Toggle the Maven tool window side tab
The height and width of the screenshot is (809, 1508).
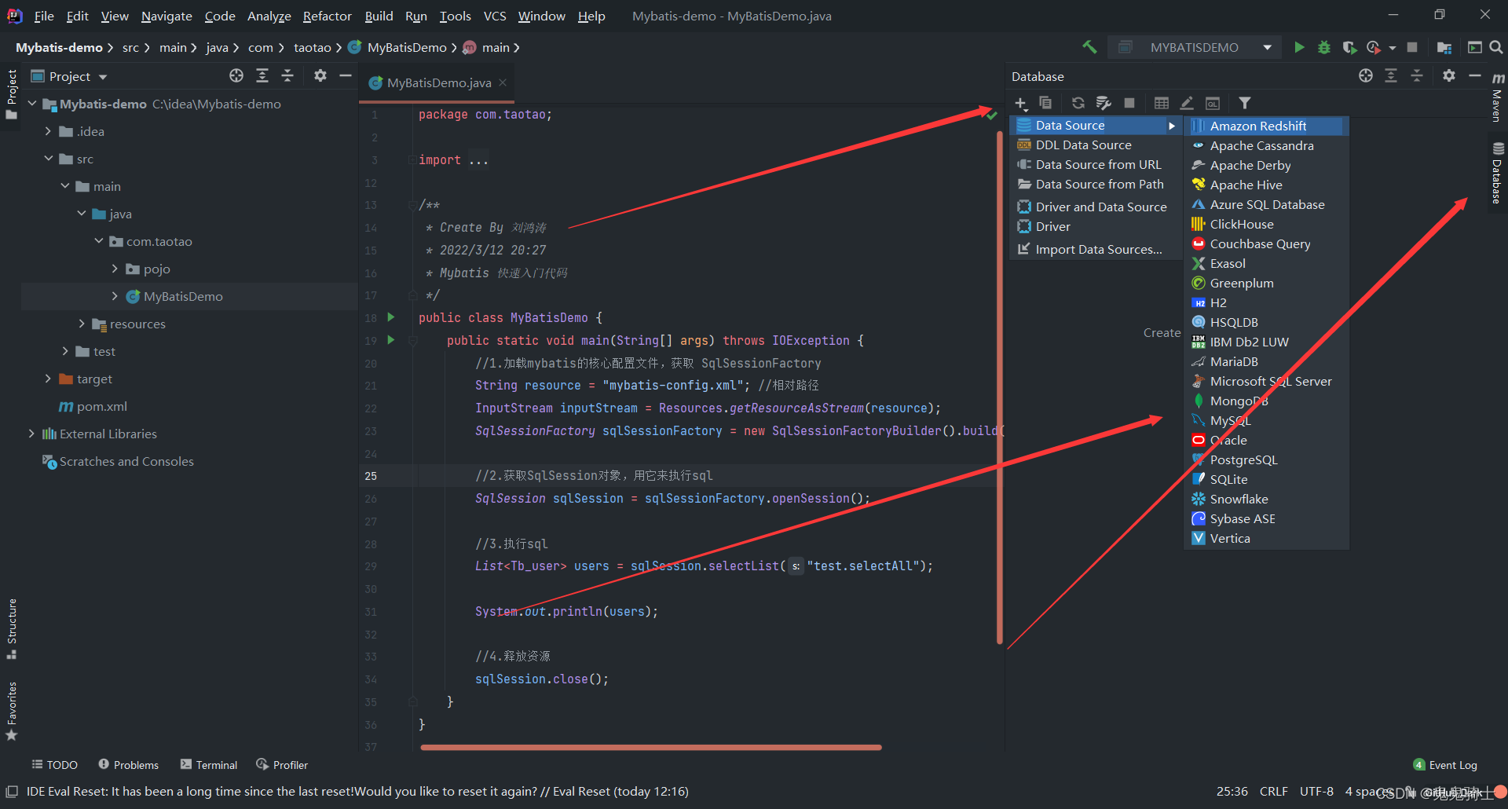(1498, 97)
